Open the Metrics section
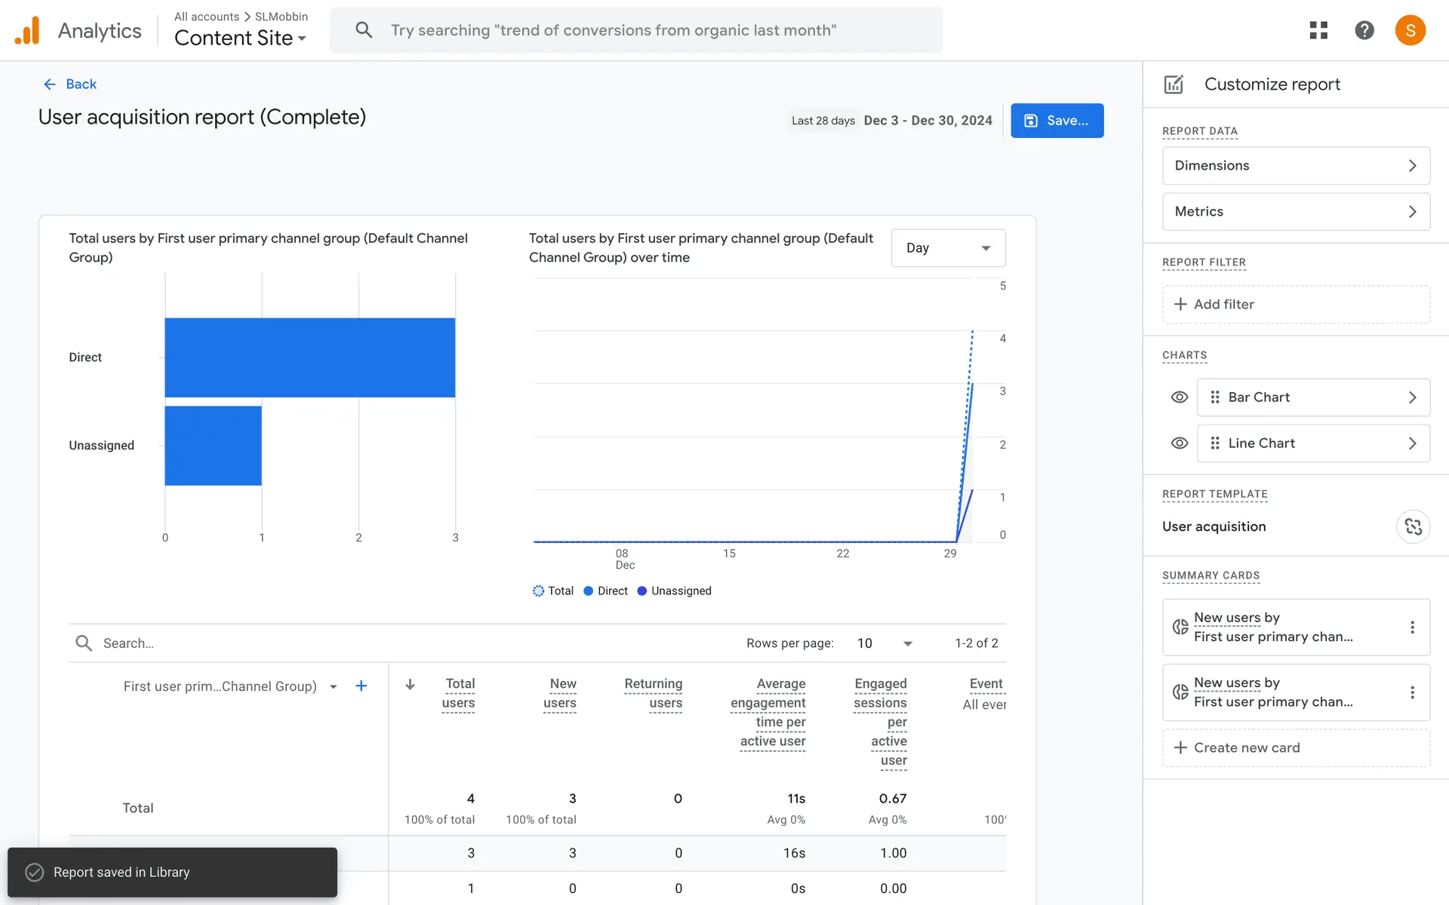The height and width of the screenshot is (905, 1449). click(1296, 212)
